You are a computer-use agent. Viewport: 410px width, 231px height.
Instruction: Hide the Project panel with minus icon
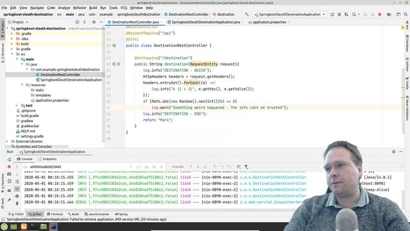101,22
